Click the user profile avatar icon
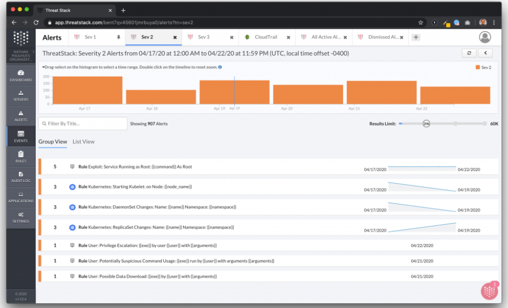The width and height of the screenshot is (508, 308). tap(485, 37)
